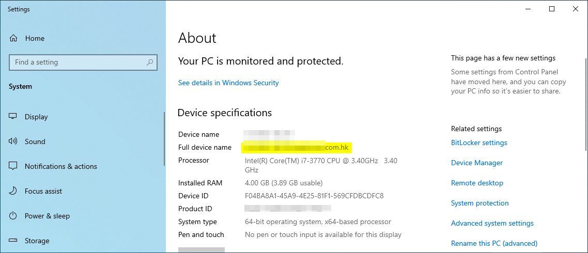Open System protection link

(479, 203)
